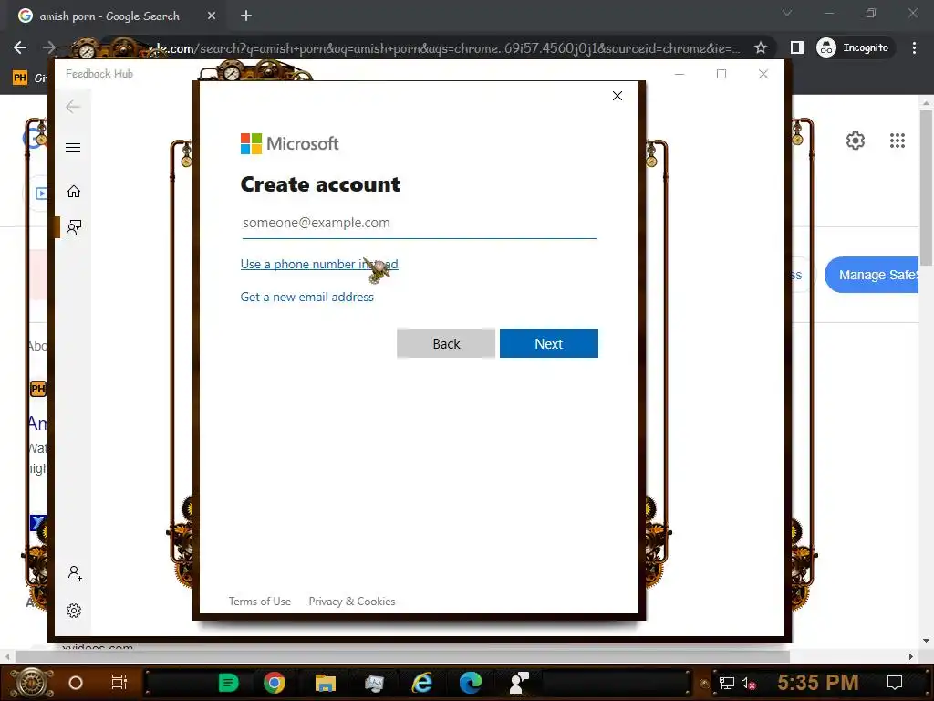Open Feedback Hub hamburger navigation menu

[x=73, y=147]
